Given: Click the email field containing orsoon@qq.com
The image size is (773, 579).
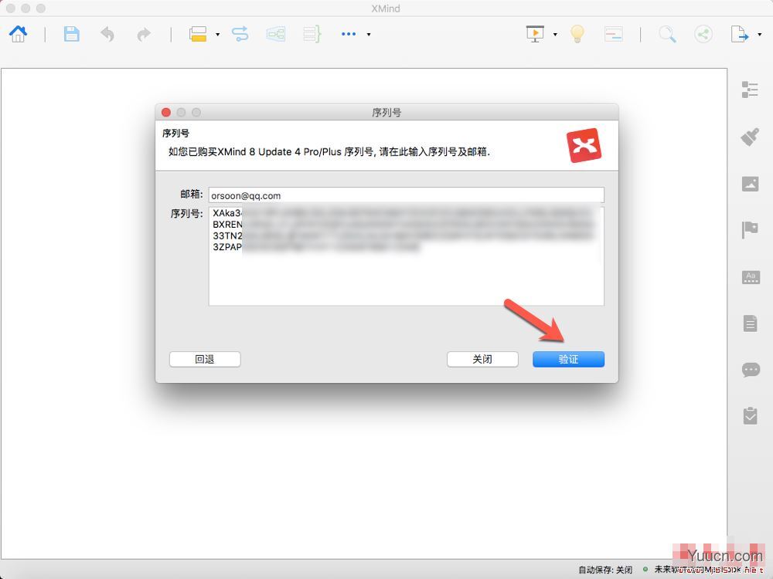Looking at the screenshot, I should pyautogui.click(x=407, y=195).
